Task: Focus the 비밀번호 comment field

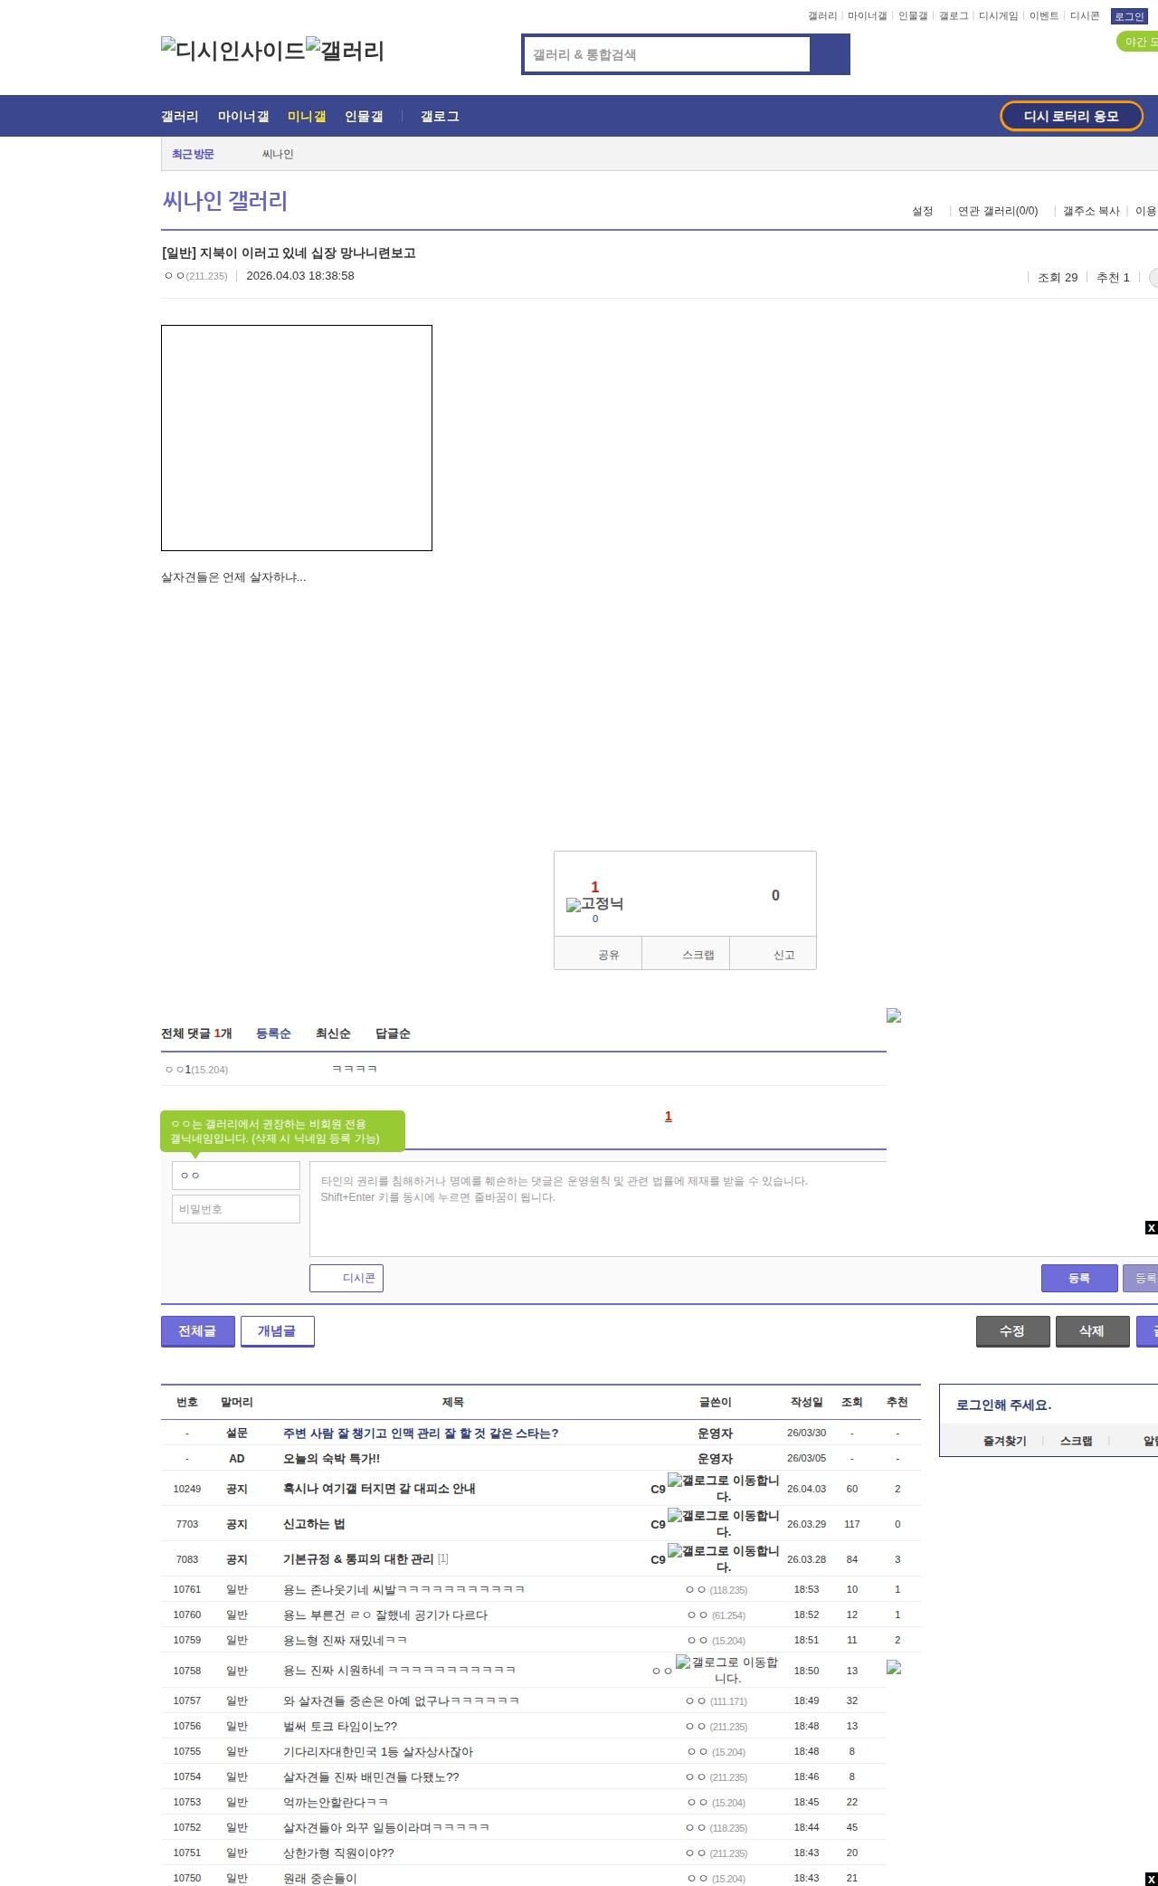Action: (236, 1209)
